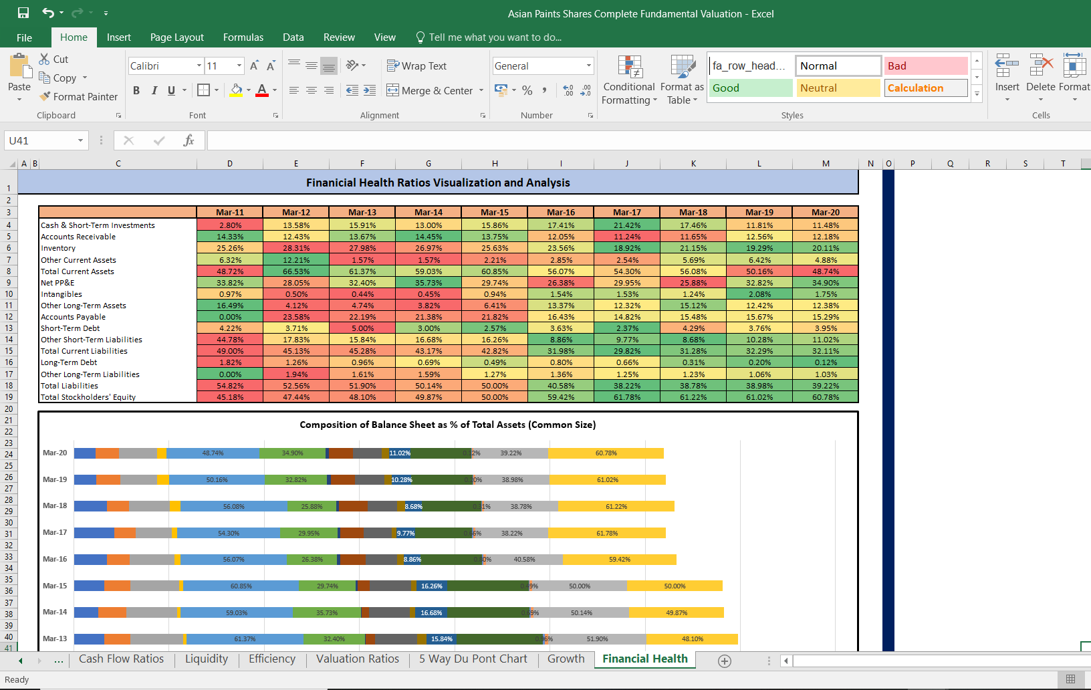Click the Decrease Decimal icon
Screen dimensions: 1091x690
tap(586, 90)
